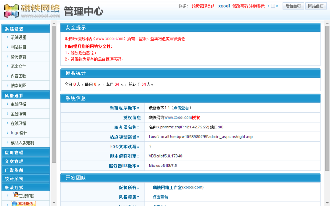The width and height of the screenshot is (330, 206).
Task: Open the 网站栏目 sidebar item
Action: (x=19, y=47)
